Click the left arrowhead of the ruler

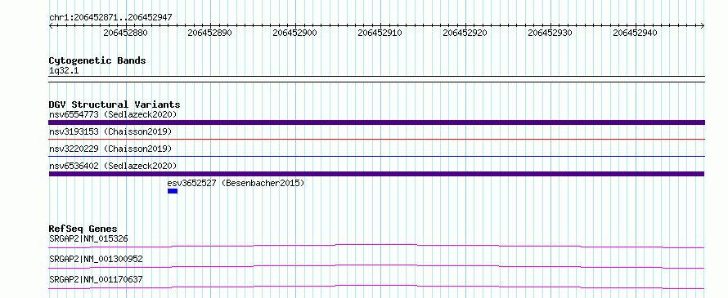[51, 26]
